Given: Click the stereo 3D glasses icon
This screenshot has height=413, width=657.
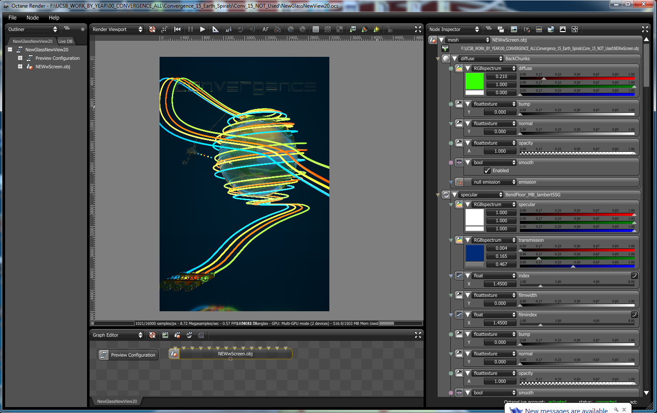Looking at the screenshot, I should coord(277,29).
